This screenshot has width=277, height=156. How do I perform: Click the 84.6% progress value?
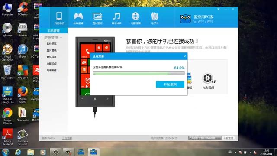point(179,68)
